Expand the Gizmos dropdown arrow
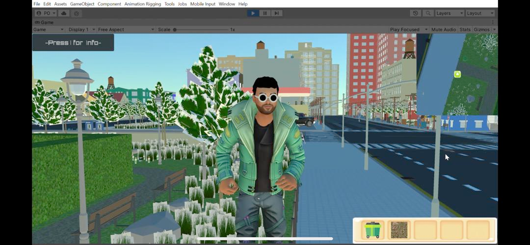Viewport: 530px width, 245px height. [494, 29]
